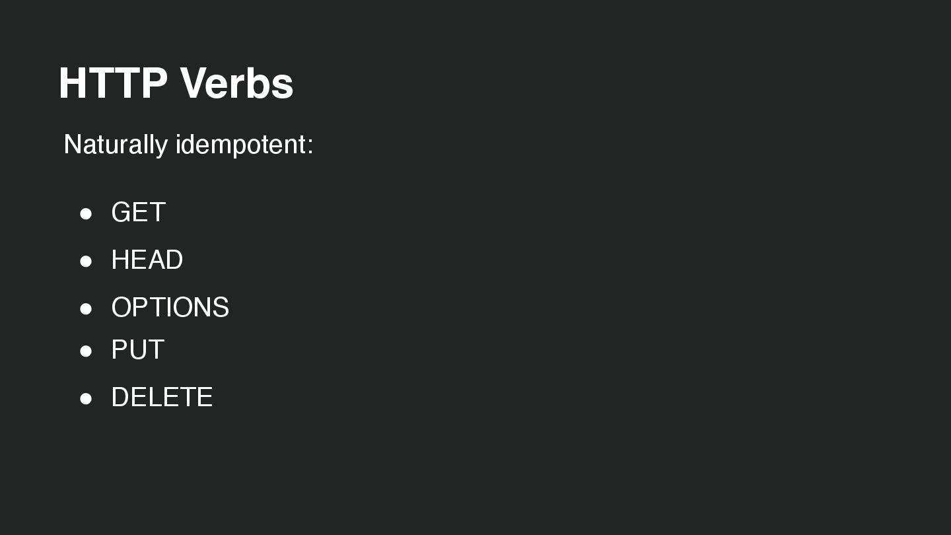The image size is (951, 535).
Task: Click the bullet dot beside GET
Action: [86, 214]
